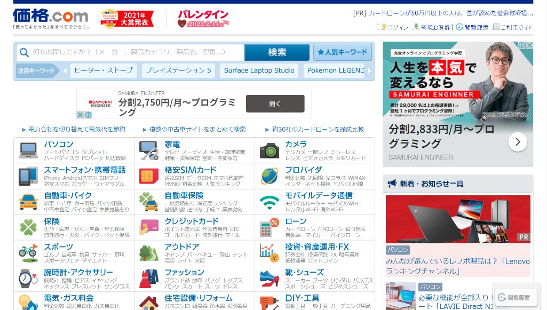Open the パソコン category heading
This screenshot has width=547, height=310.
[x=59, y=145]
